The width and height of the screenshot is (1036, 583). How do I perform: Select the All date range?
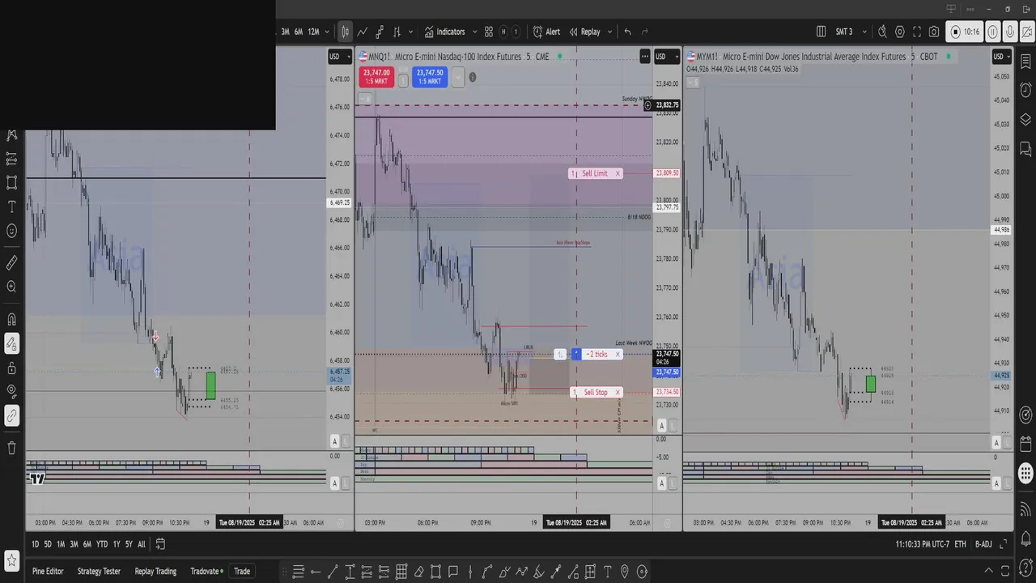click(x=142, y=544)
